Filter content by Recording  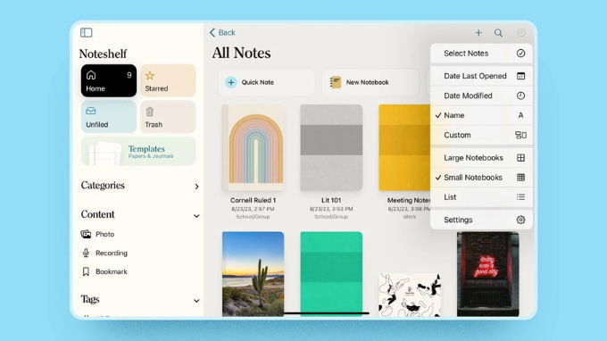click(104, 253)
